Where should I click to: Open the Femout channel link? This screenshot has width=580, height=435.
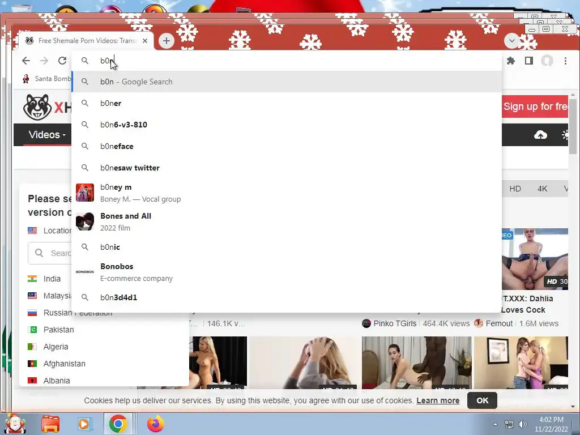tap(499, 323)
